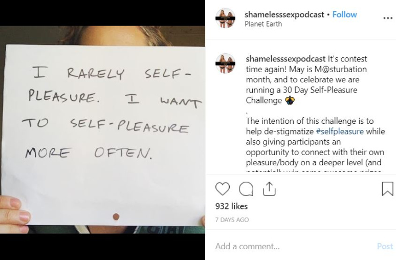
Task: Open the 7 DAYS AGO timestamp
Action: [232, 220]
